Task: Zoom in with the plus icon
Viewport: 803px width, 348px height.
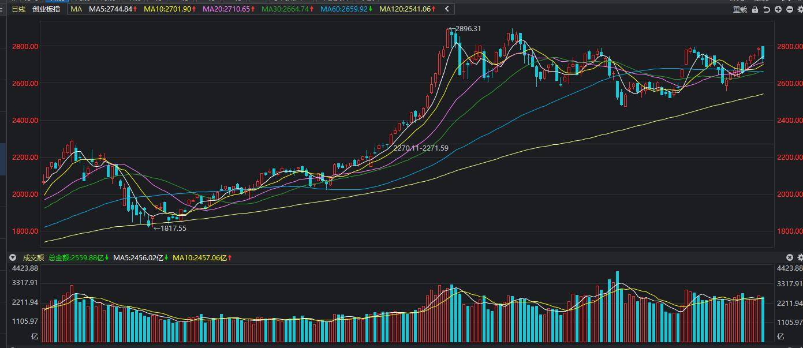Action: pos(778,9)
